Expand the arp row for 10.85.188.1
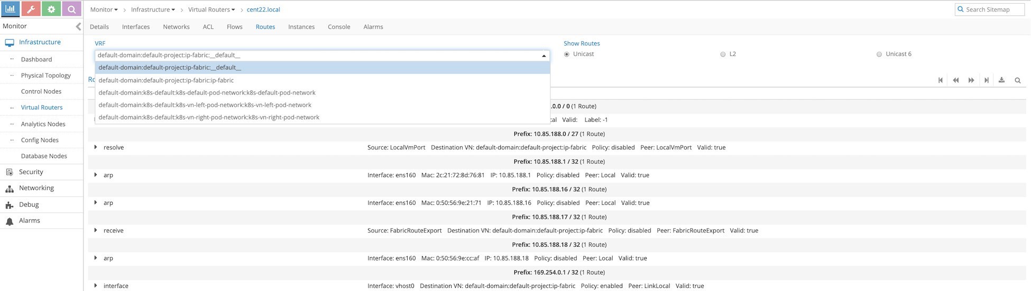The image size is (1031, 291). click(x=96, y=175)
